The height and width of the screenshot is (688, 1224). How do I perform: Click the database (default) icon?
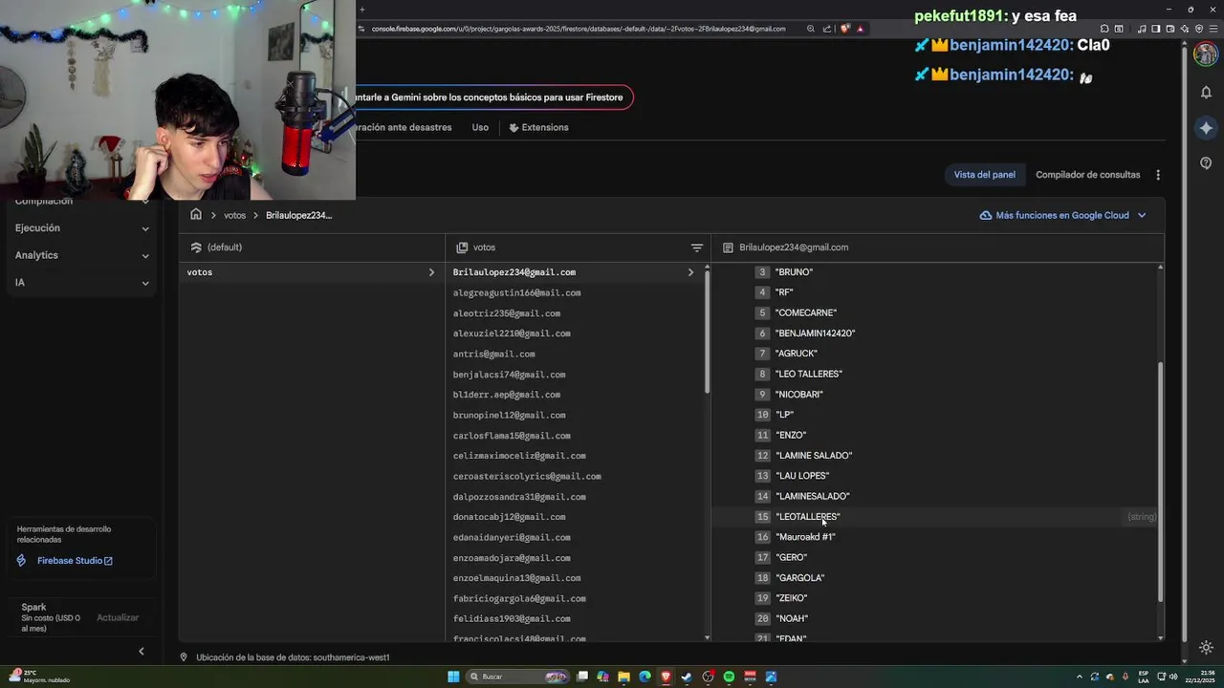[196, 247]
